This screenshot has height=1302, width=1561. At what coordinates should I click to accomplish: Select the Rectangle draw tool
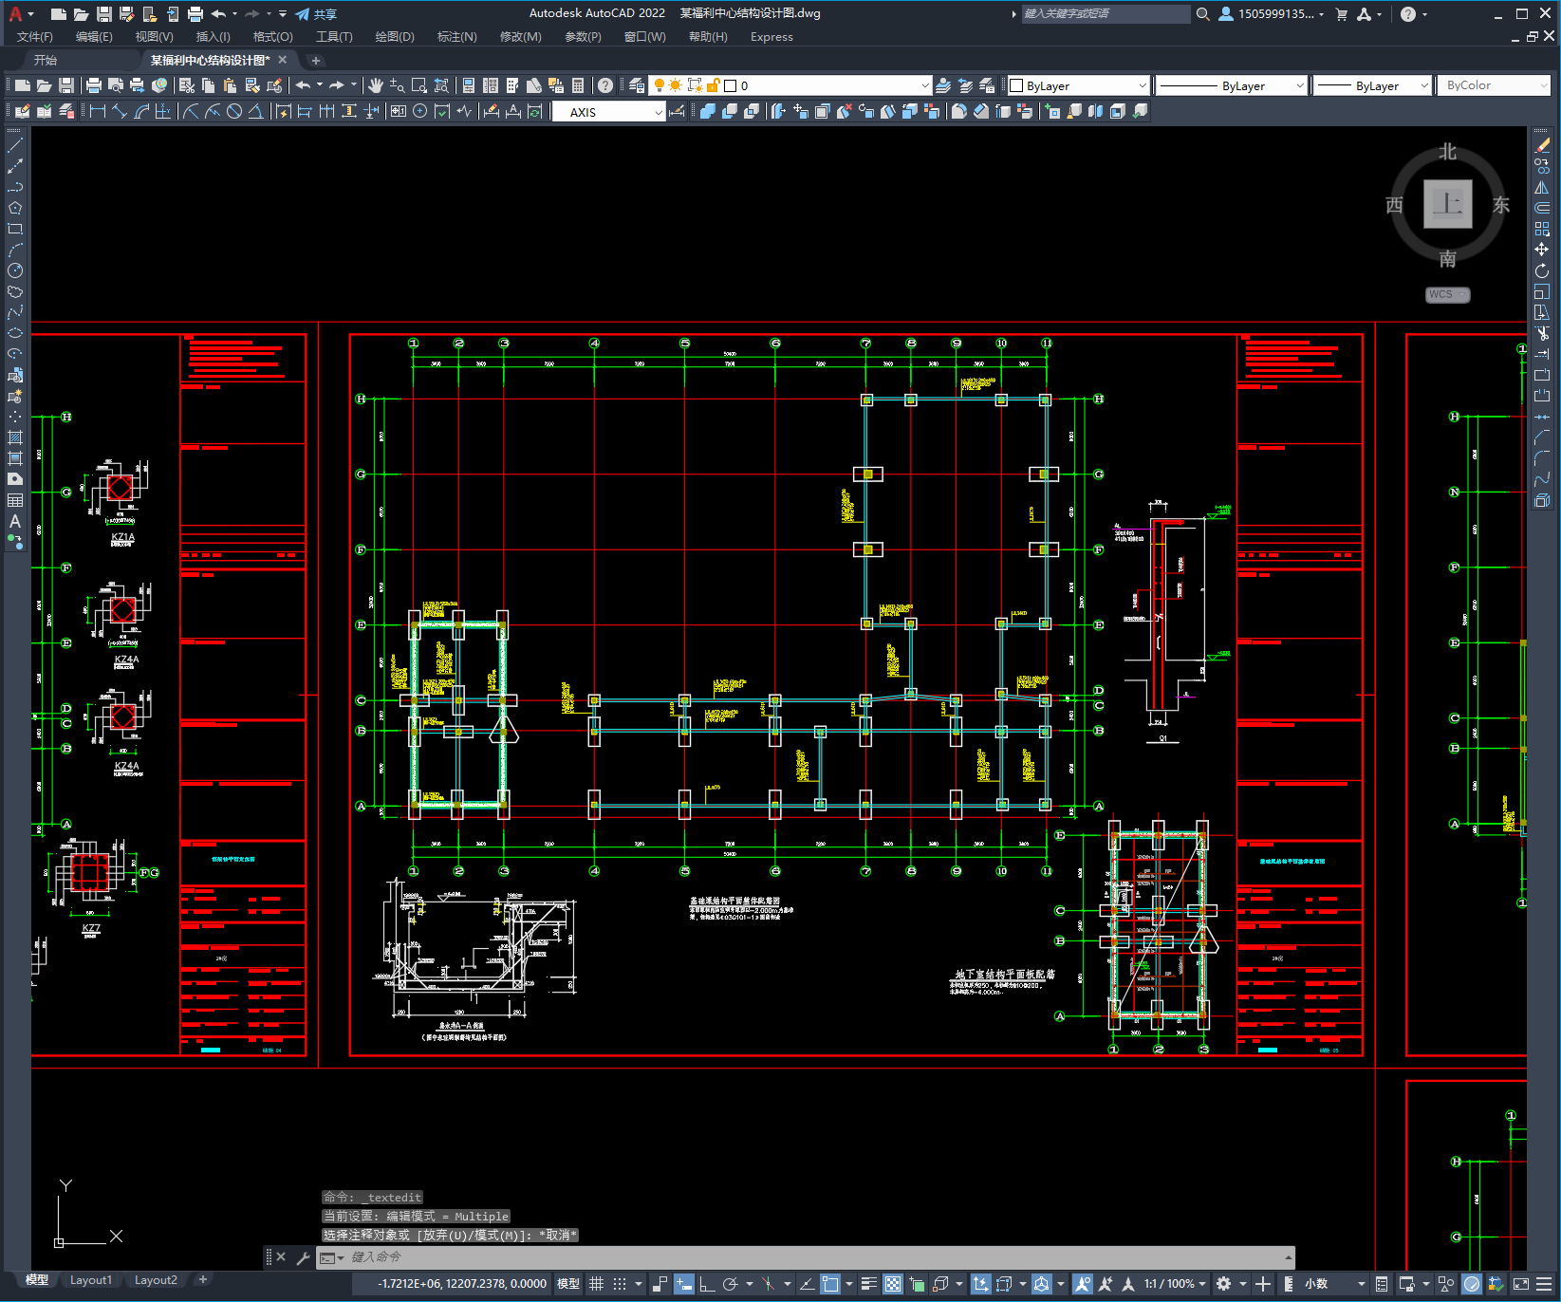click(x=15, y=229)
